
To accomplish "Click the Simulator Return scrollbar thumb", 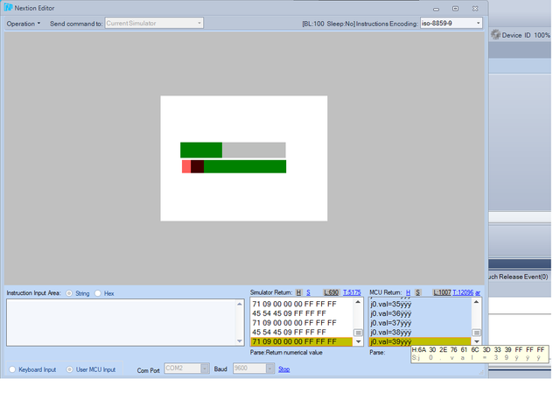I will (x=358, y=333).
